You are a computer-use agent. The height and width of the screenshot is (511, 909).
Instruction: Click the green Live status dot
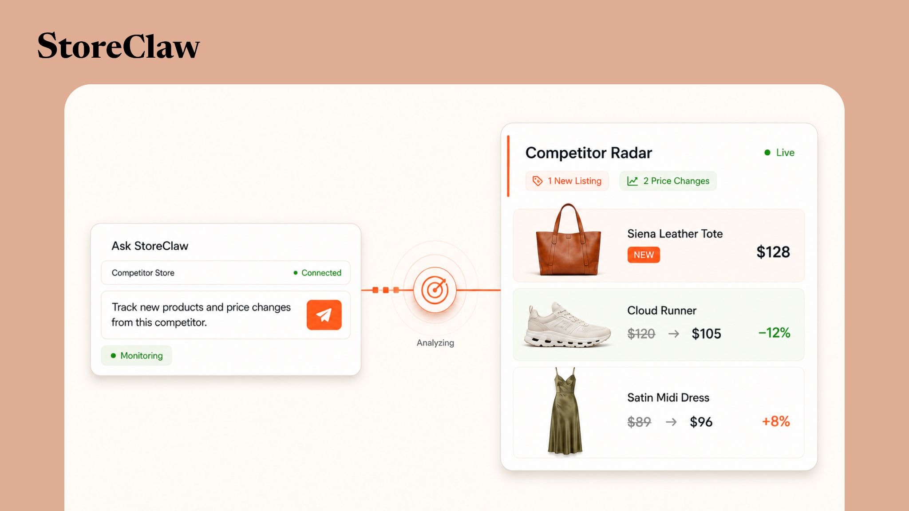coord(767,153)
